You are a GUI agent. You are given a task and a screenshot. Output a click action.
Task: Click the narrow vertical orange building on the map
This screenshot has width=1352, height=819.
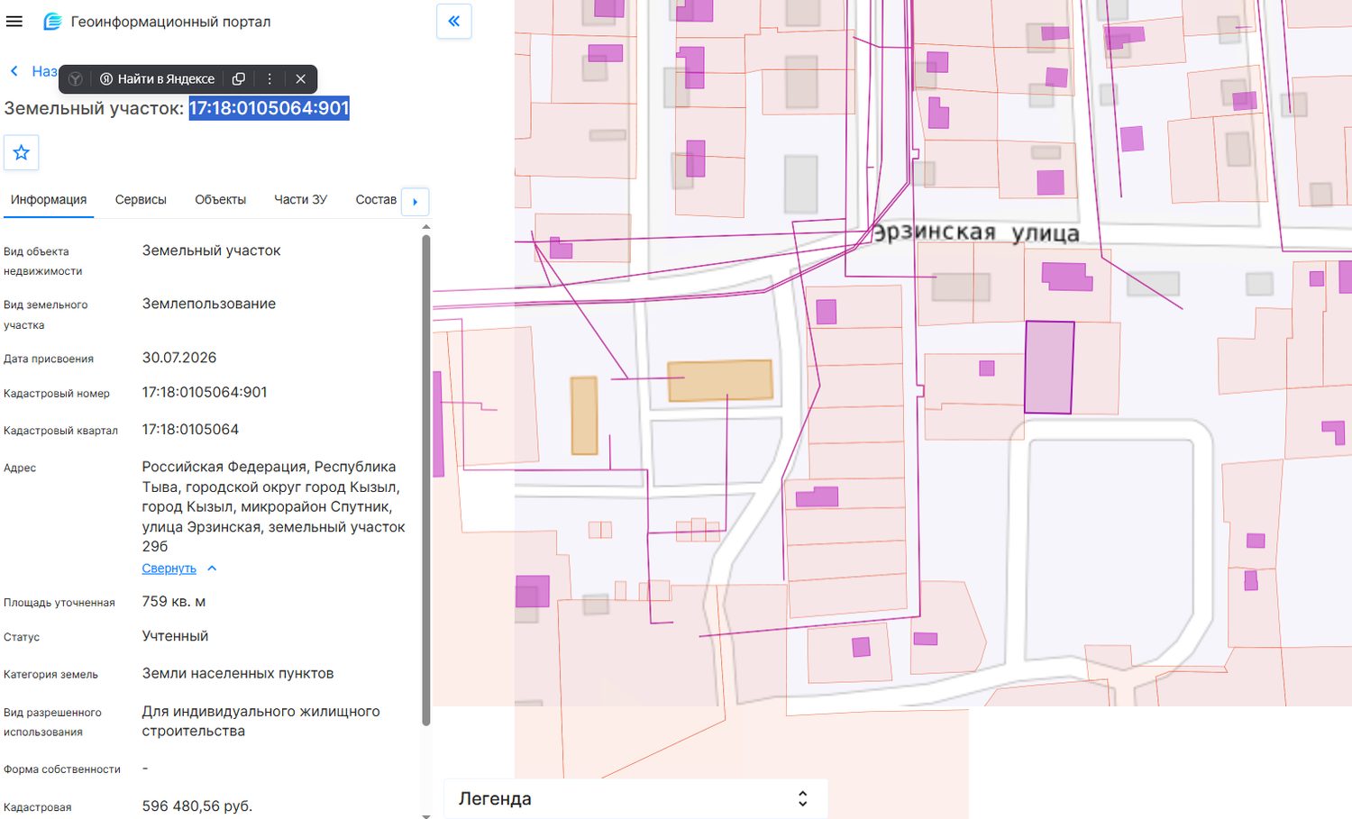pos(584,415)
